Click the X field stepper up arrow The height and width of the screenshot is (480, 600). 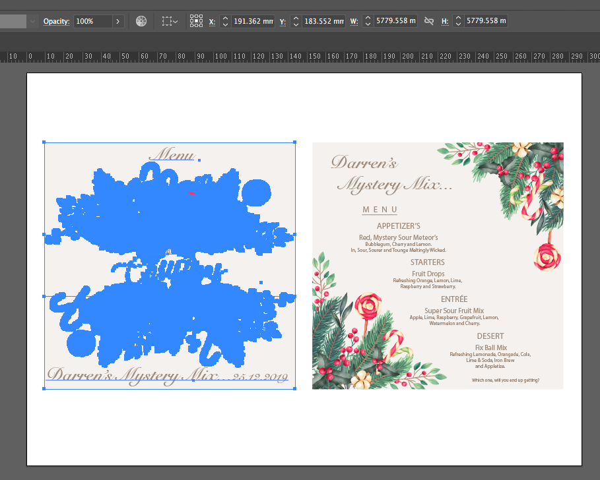225,17
